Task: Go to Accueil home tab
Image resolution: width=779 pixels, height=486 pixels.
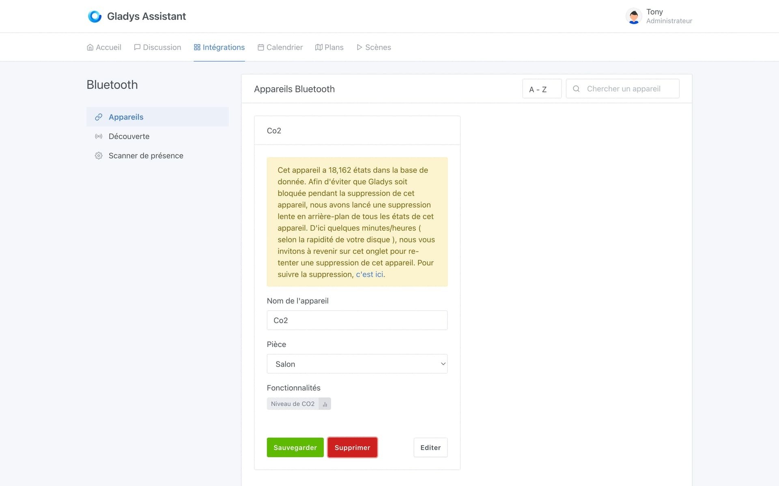Action: click(104, 47)
